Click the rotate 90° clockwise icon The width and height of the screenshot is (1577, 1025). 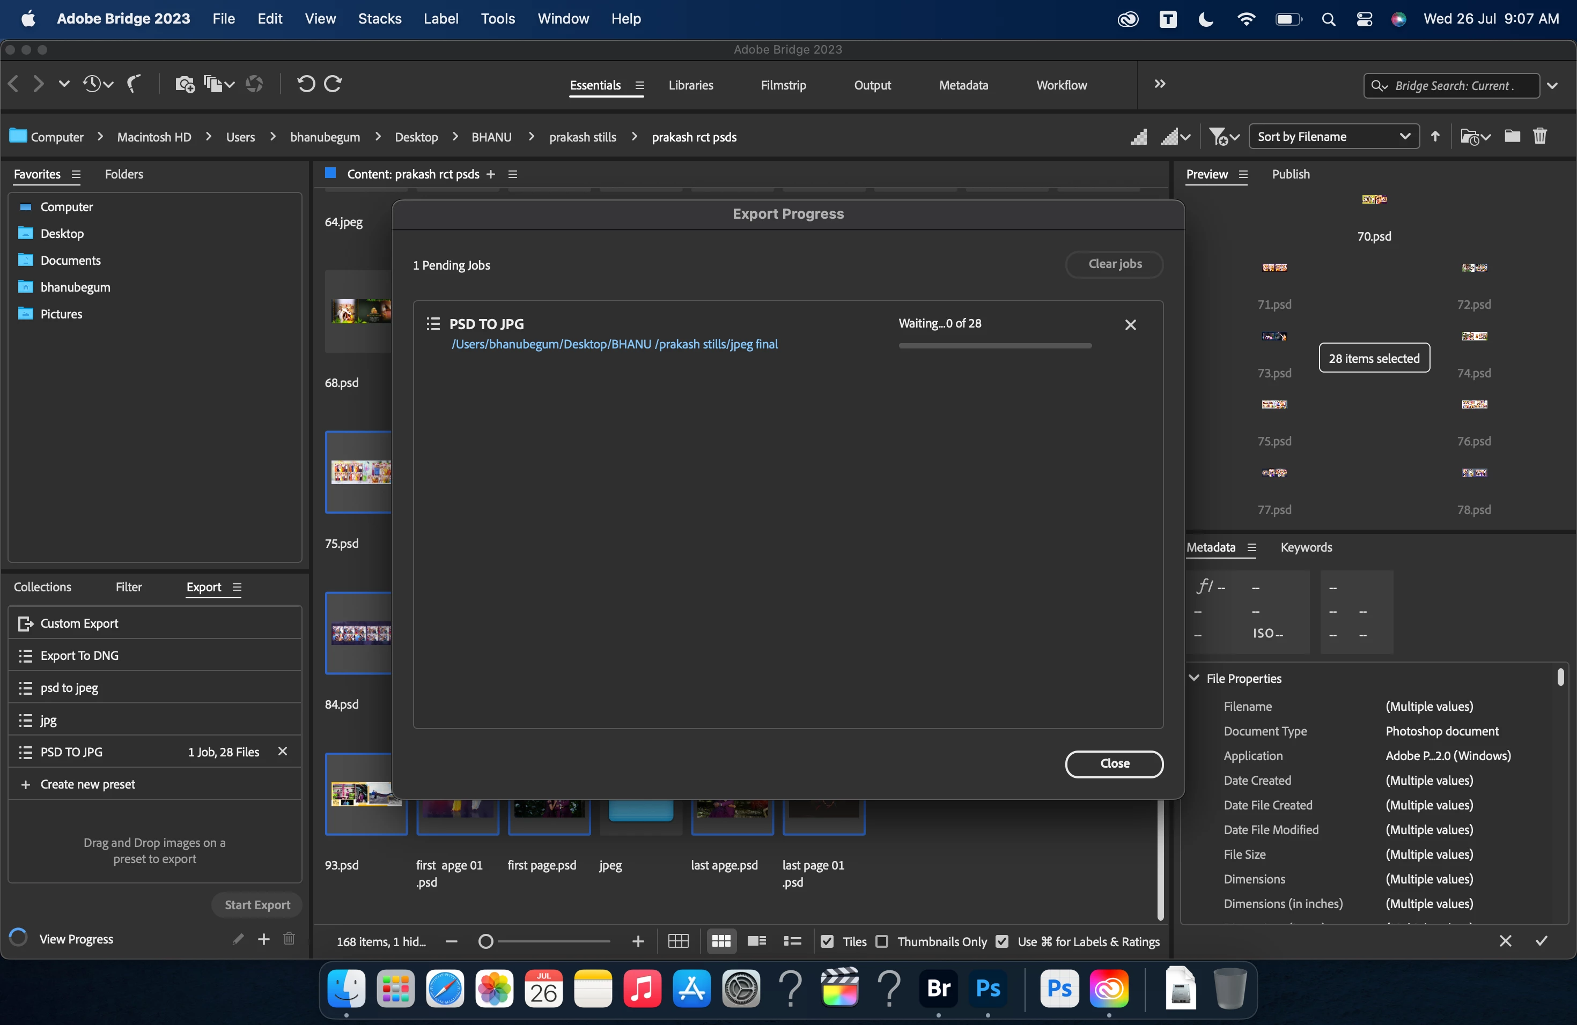(x=333, y=84)
